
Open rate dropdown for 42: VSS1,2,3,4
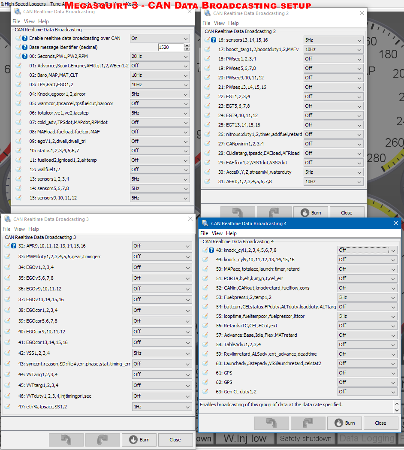pos(162,353)
